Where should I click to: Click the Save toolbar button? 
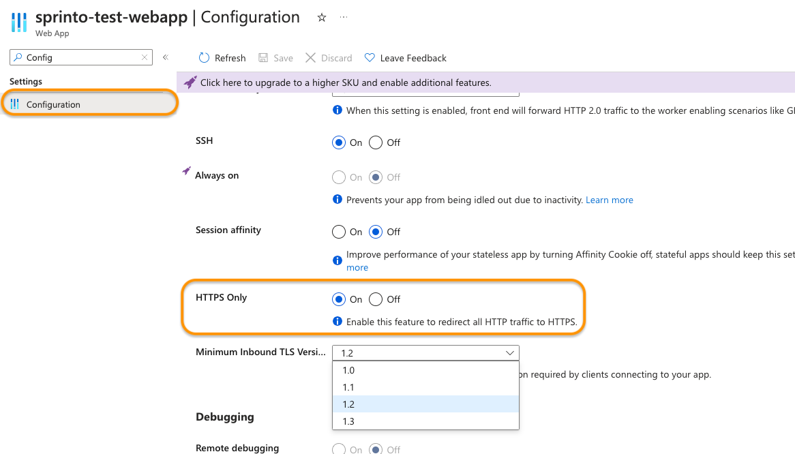[x=276, y=58]
